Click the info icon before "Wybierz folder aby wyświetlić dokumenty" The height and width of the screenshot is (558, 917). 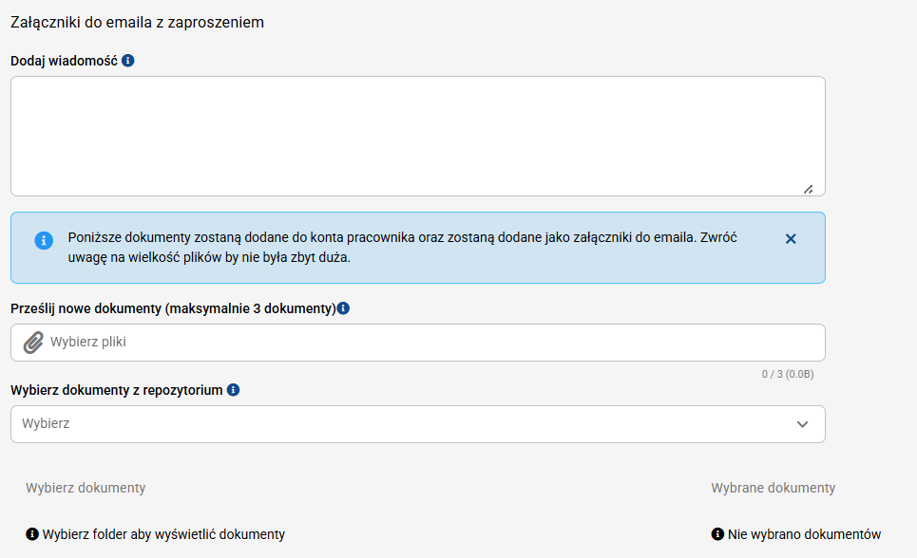click(32, 534)
